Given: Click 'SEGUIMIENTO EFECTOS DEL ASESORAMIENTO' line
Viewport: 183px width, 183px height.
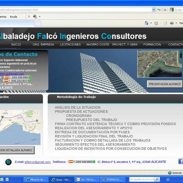Looking at the screenshot, I should [x=95, y=145].
